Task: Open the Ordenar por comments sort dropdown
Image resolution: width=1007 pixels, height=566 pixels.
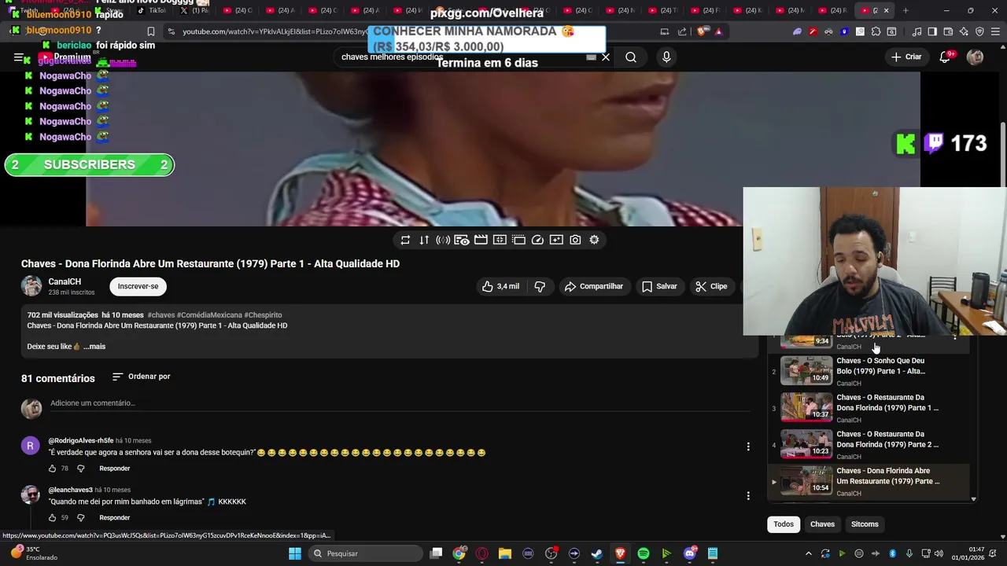Action: click(x=142, y=377)
